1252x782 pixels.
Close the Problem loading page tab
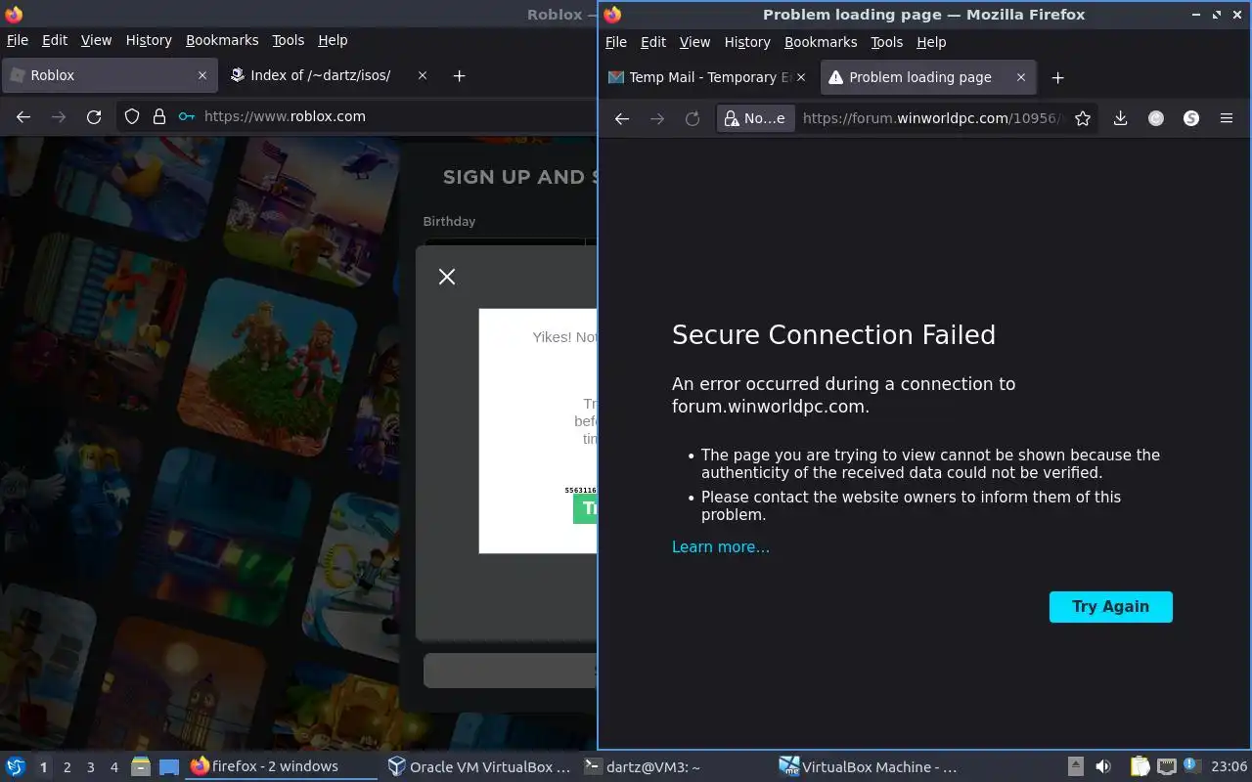(x=1020, y=77)
